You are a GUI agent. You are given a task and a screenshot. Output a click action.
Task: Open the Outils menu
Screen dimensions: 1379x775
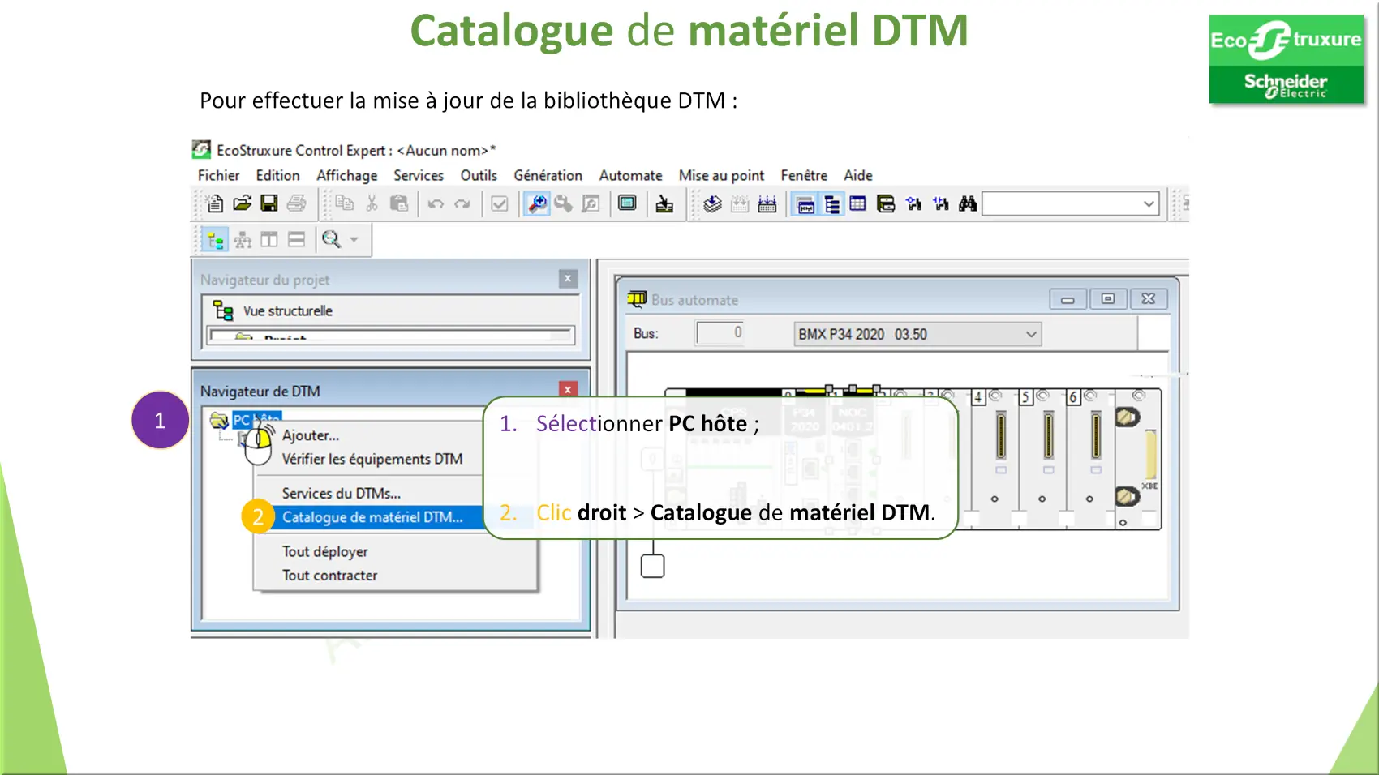click(x=479, y=175)
